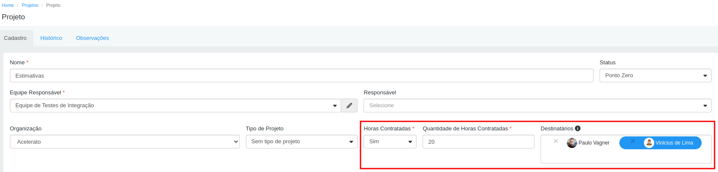718x172 pixels.
Task: Open the Responsável Selecione dropdown
Action: pyautogui.click(x=537, y=106)
